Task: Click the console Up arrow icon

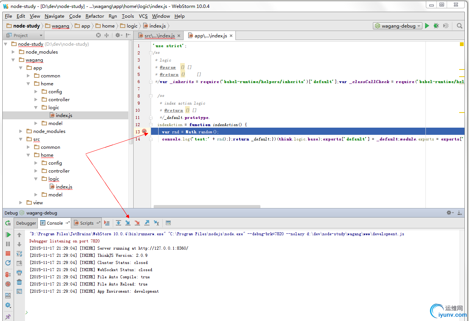Action: coord(19,235)
